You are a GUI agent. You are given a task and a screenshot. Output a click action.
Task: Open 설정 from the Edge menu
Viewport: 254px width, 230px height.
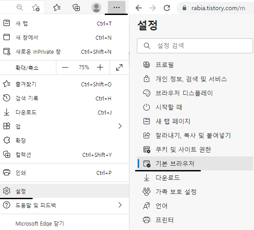click(64, 191)
